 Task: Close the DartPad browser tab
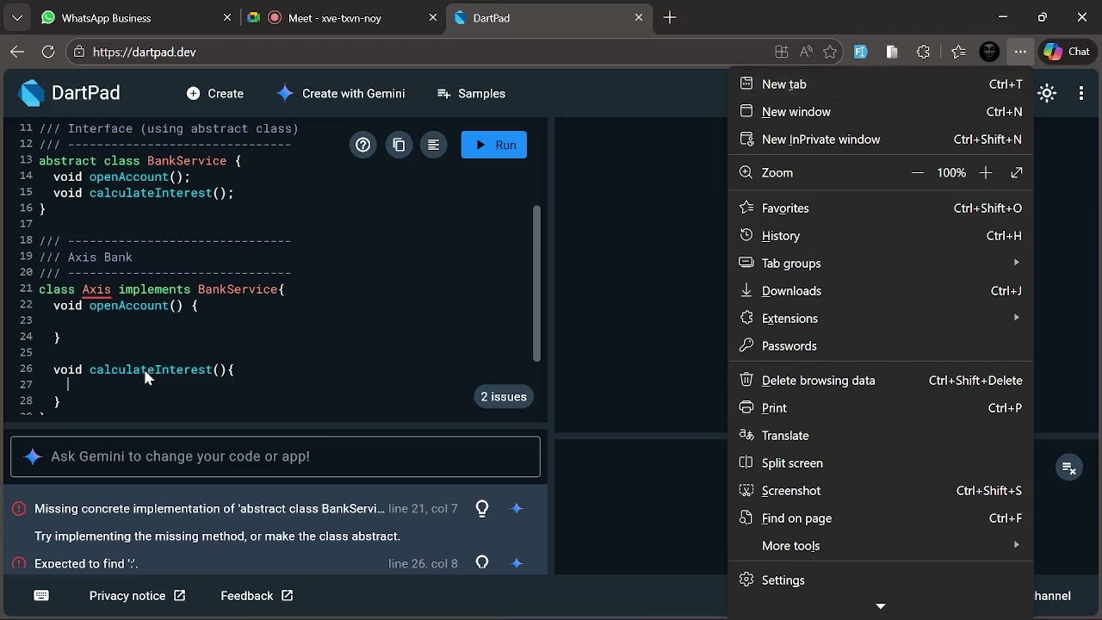[x=639, y=17]
